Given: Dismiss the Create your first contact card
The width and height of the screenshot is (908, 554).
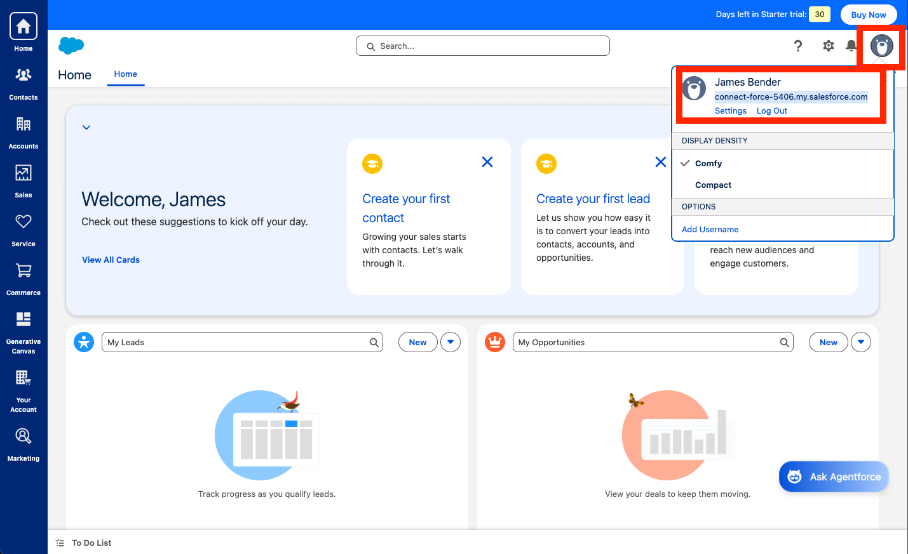Looking at the screenshot, I should click(487, 162).
